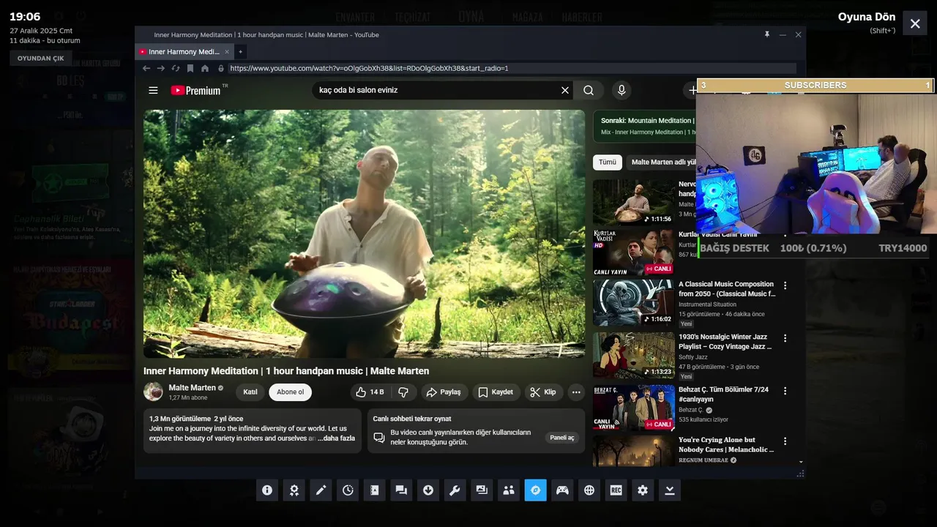Viewport: 937px width, 527px height.
Task: Go back with the browser back arrow
Action: coord(146,68)
